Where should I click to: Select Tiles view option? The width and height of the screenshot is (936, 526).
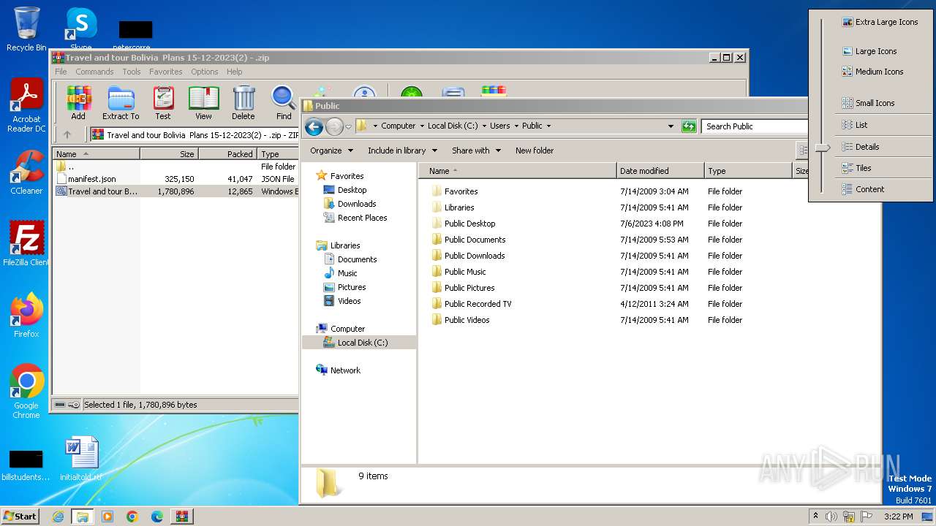pyautogui.click(x=856, y=168)
